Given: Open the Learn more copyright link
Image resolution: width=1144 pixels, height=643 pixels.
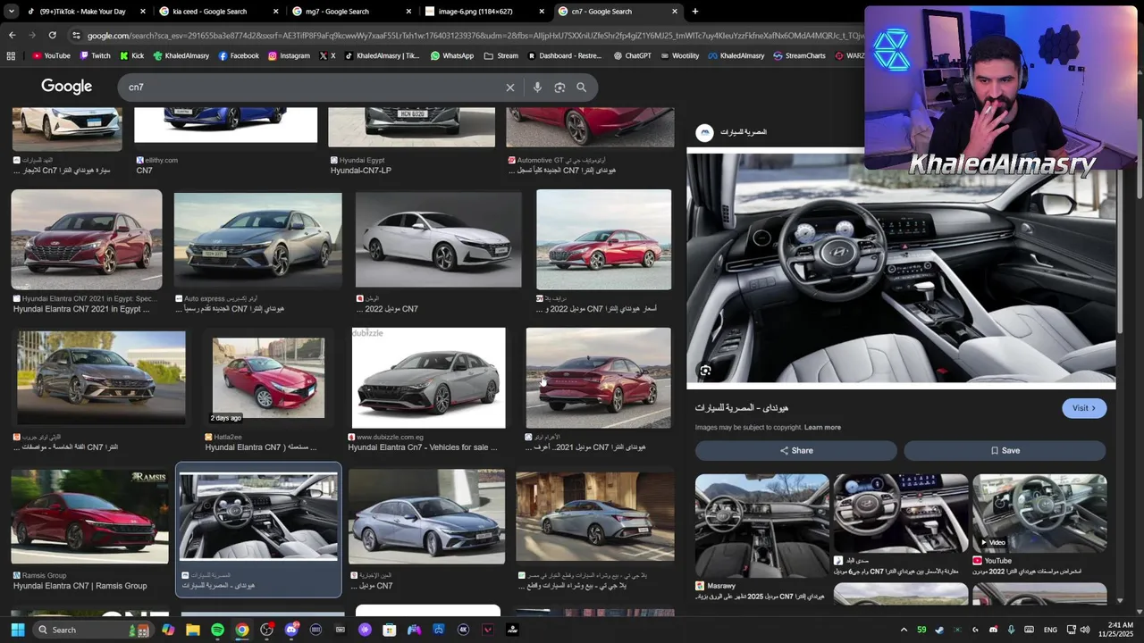Looking at the screenshot, I should coord(822,428).
